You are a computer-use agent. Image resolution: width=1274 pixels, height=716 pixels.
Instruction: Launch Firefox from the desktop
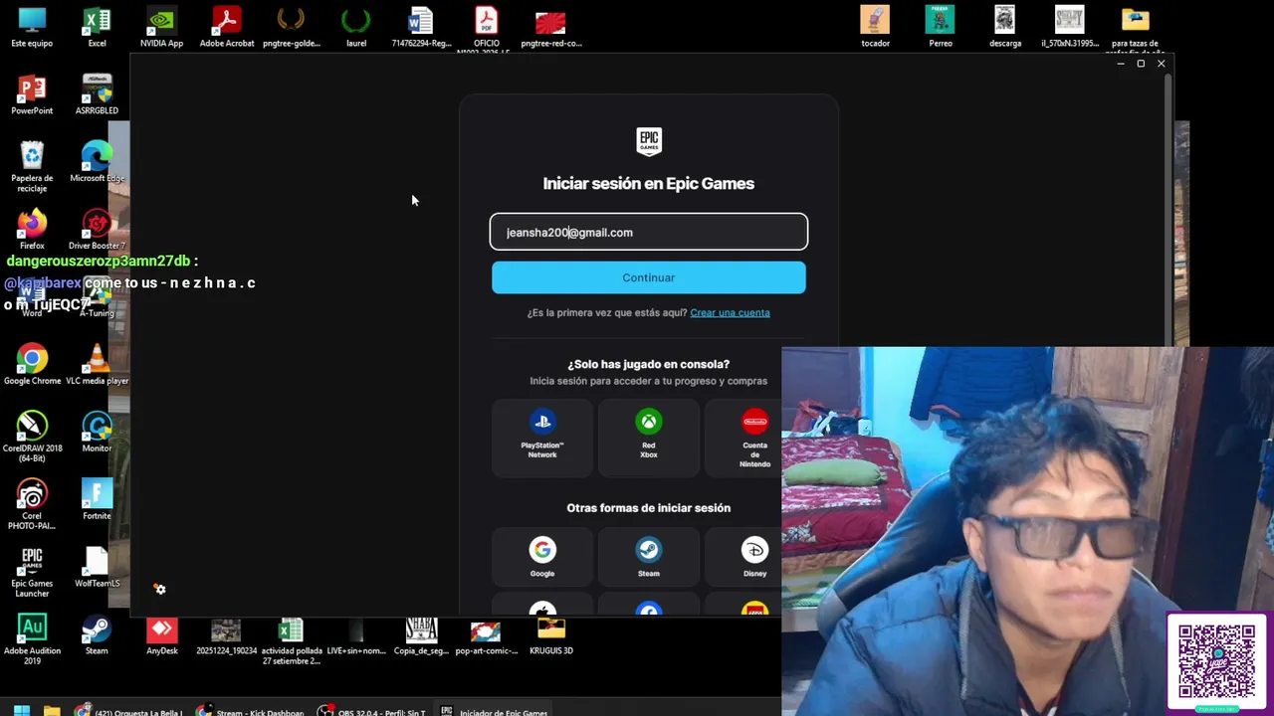coord(32,230)
